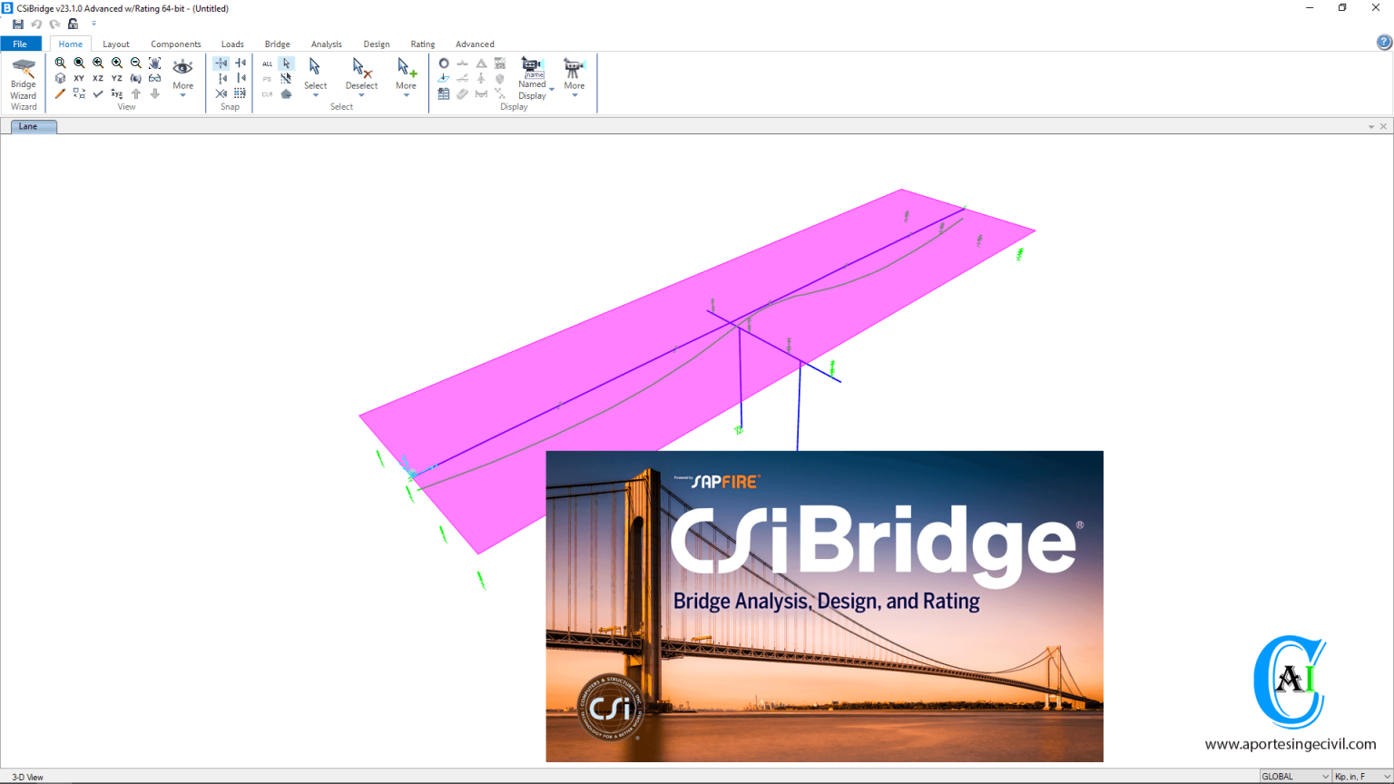Zoom in one step
Image resolution: width=1394 pixels, height=784 pixels.
click(x=117, y=63)
